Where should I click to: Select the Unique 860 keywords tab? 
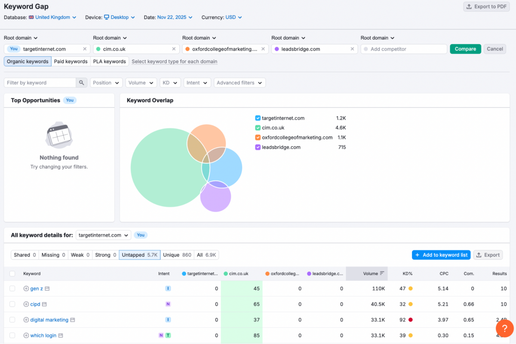(x=177, y=255)
